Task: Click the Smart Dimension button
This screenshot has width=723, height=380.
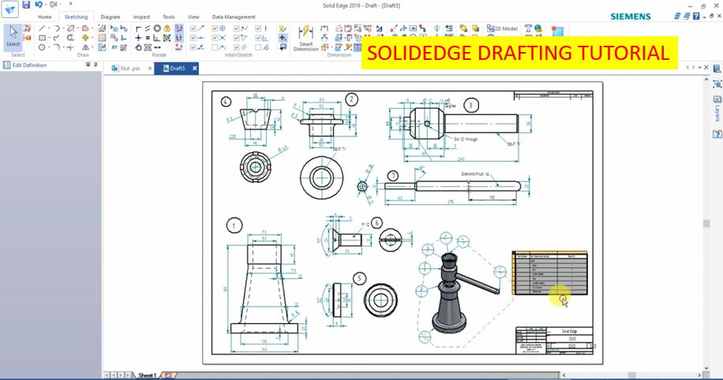Action: click(305, 38)
